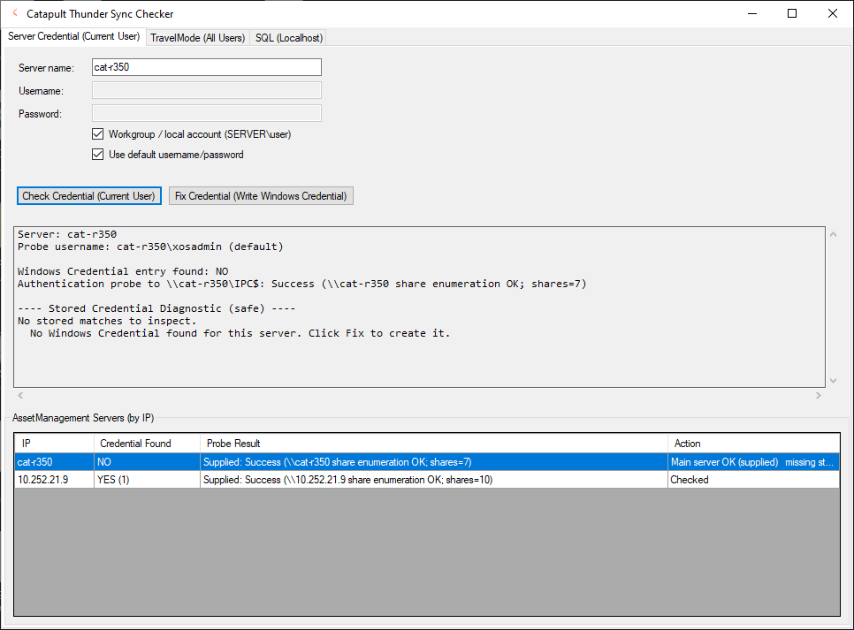Click the NO credential cell
Viewport: 854px width, 630px height.
pyautogui.click(x=147, y=462)
